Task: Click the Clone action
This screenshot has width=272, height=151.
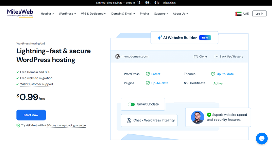Action: (200, 56)
